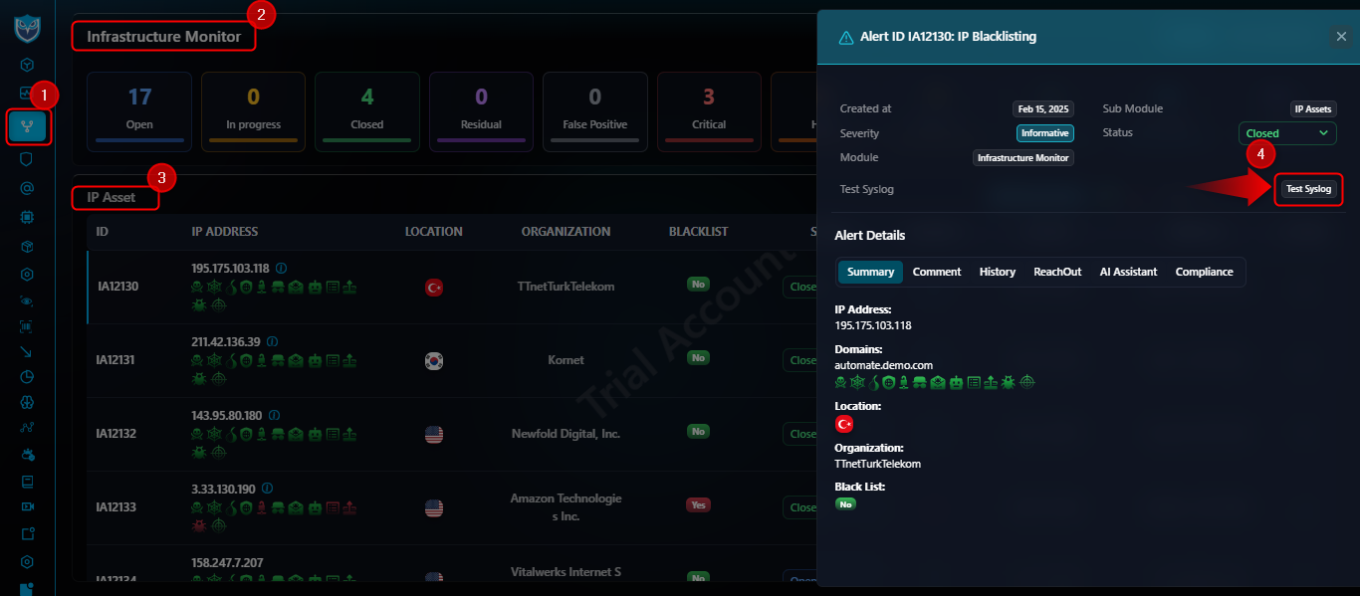This screenshot has width=1360, height=596.
Task: Open the video camera icon in sidebar
Action: [x=27, y=506]
